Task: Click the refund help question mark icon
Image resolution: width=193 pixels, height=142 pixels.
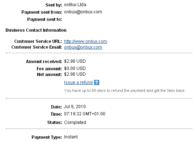Action: pos(96,82)
